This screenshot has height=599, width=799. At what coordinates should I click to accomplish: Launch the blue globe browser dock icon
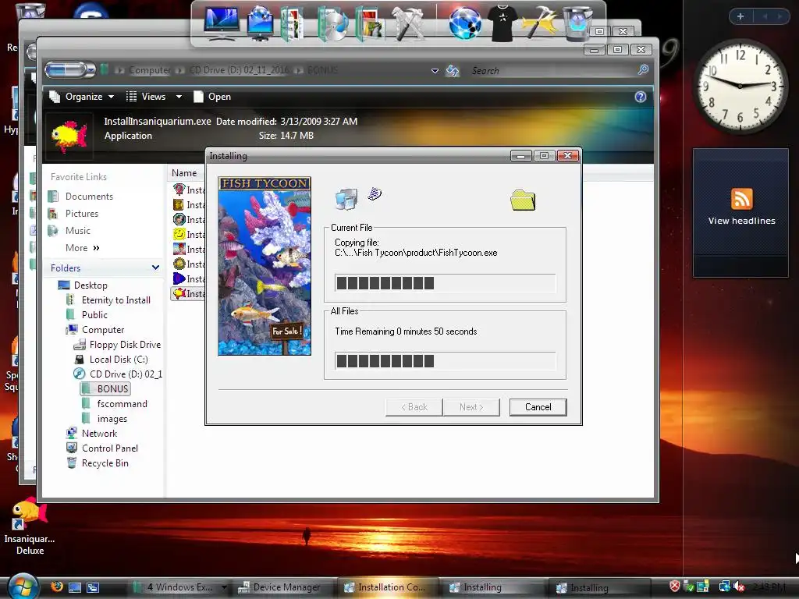coord(465,23)
